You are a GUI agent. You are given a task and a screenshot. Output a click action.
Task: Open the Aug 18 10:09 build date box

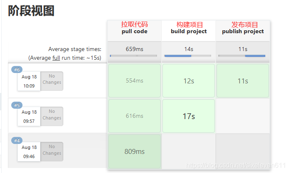pos(29,82)
